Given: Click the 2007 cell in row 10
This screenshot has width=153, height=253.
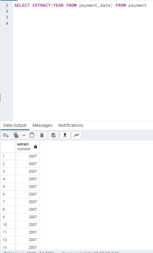Looking at the screenshot, I should (x=27, y=224).
